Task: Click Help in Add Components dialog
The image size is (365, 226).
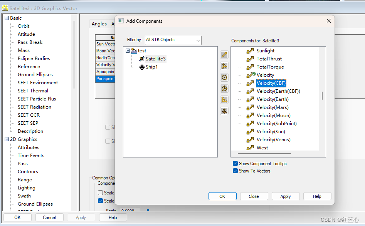Action: (x=317, y=196)
